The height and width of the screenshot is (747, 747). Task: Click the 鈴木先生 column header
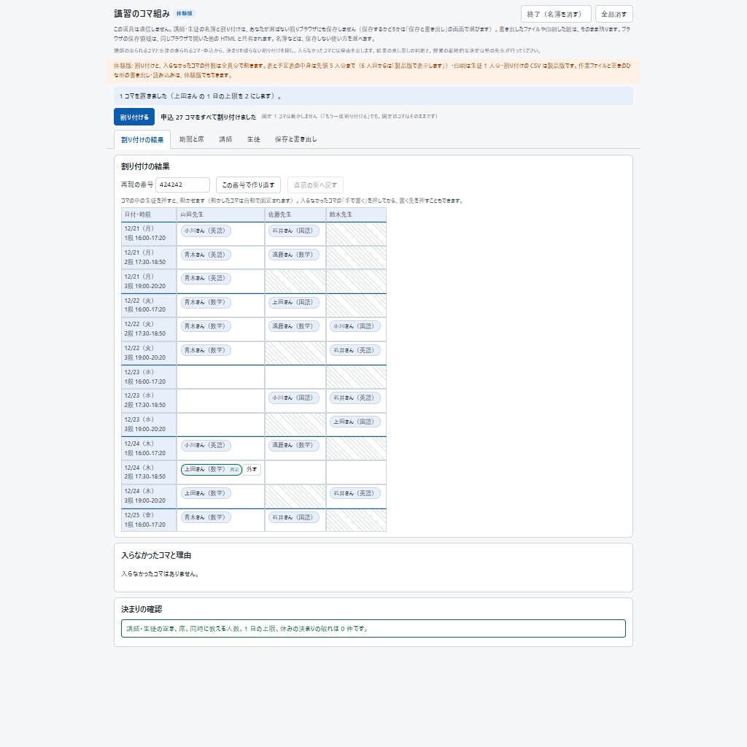coord(356,215)
